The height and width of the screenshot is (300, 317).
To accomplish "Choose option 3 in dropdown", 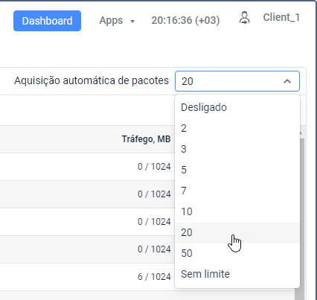I will [237, 149].
